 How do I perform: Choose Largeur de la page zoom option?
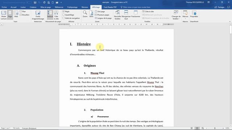(103, 18)
